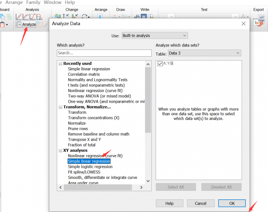Select Transform concentrations (X)

pyautogui.click(x=93, y=118)
